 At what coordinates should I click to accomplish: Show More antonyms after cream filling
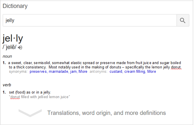click(x=152, y=72)
